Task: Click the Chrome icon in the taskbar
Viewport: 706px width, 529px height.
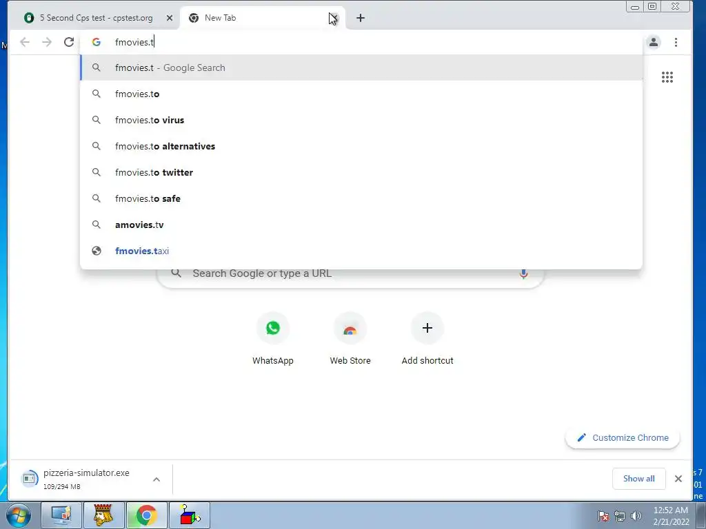Action: 147,515
